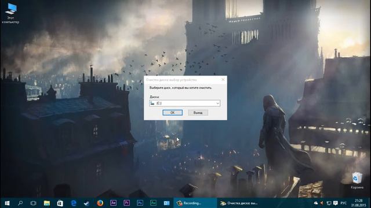The width and height of the screenshot is (371, 208).
Task: Open Steam from the taskbar
Action: click(x=86, y=203)
